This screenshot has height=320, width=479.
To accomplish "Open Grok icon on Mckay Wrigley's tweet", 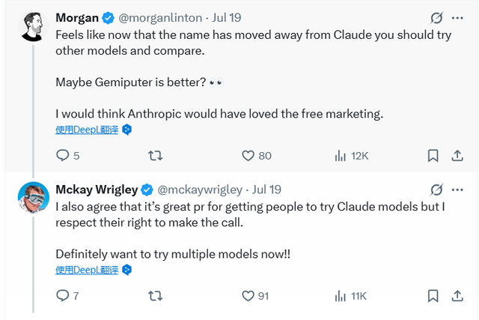I will pos(436,190).
